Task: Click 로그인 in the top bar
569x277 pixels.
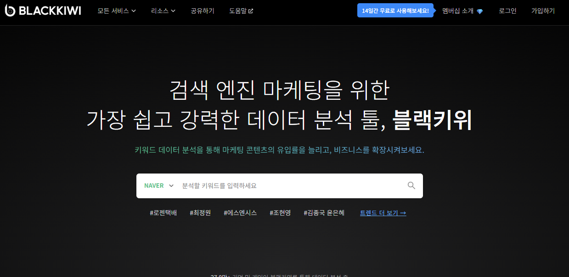Action: (507, 11)
